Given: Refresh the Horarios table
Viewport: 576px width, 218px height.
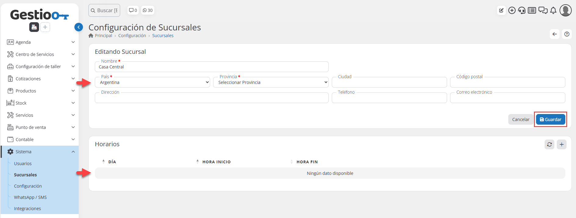Looking at the screenshot, I should click(549, 144).
